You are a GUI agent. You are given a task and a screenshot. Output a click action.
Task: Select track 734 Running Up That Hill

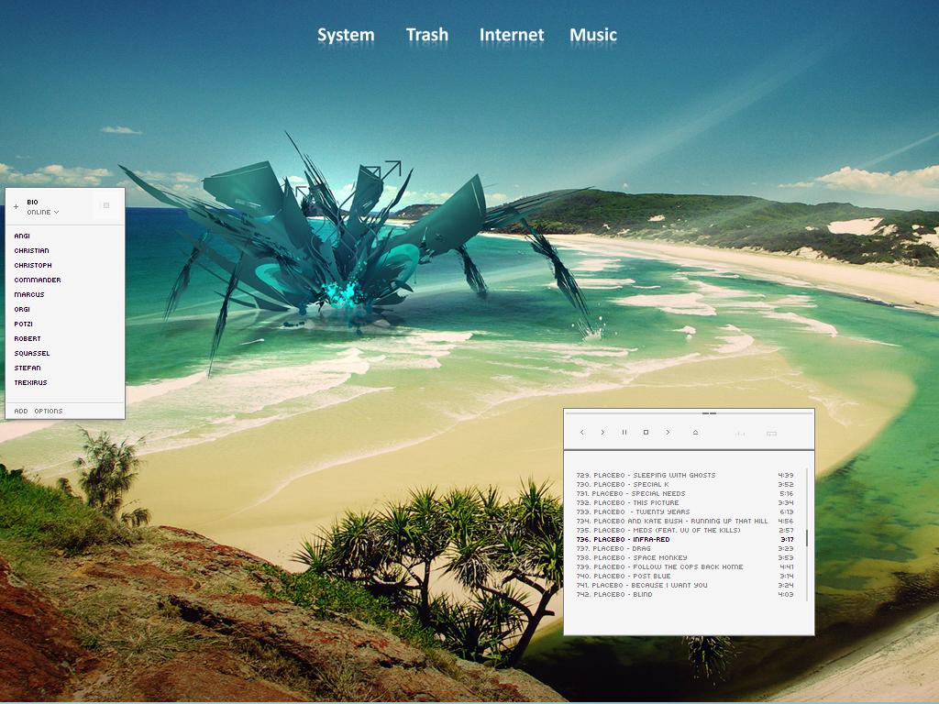click(685, 522)
